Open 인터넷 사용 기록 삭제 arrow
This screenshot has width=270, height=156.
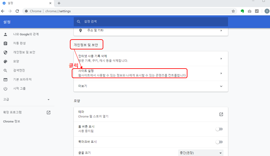point(221,59)
